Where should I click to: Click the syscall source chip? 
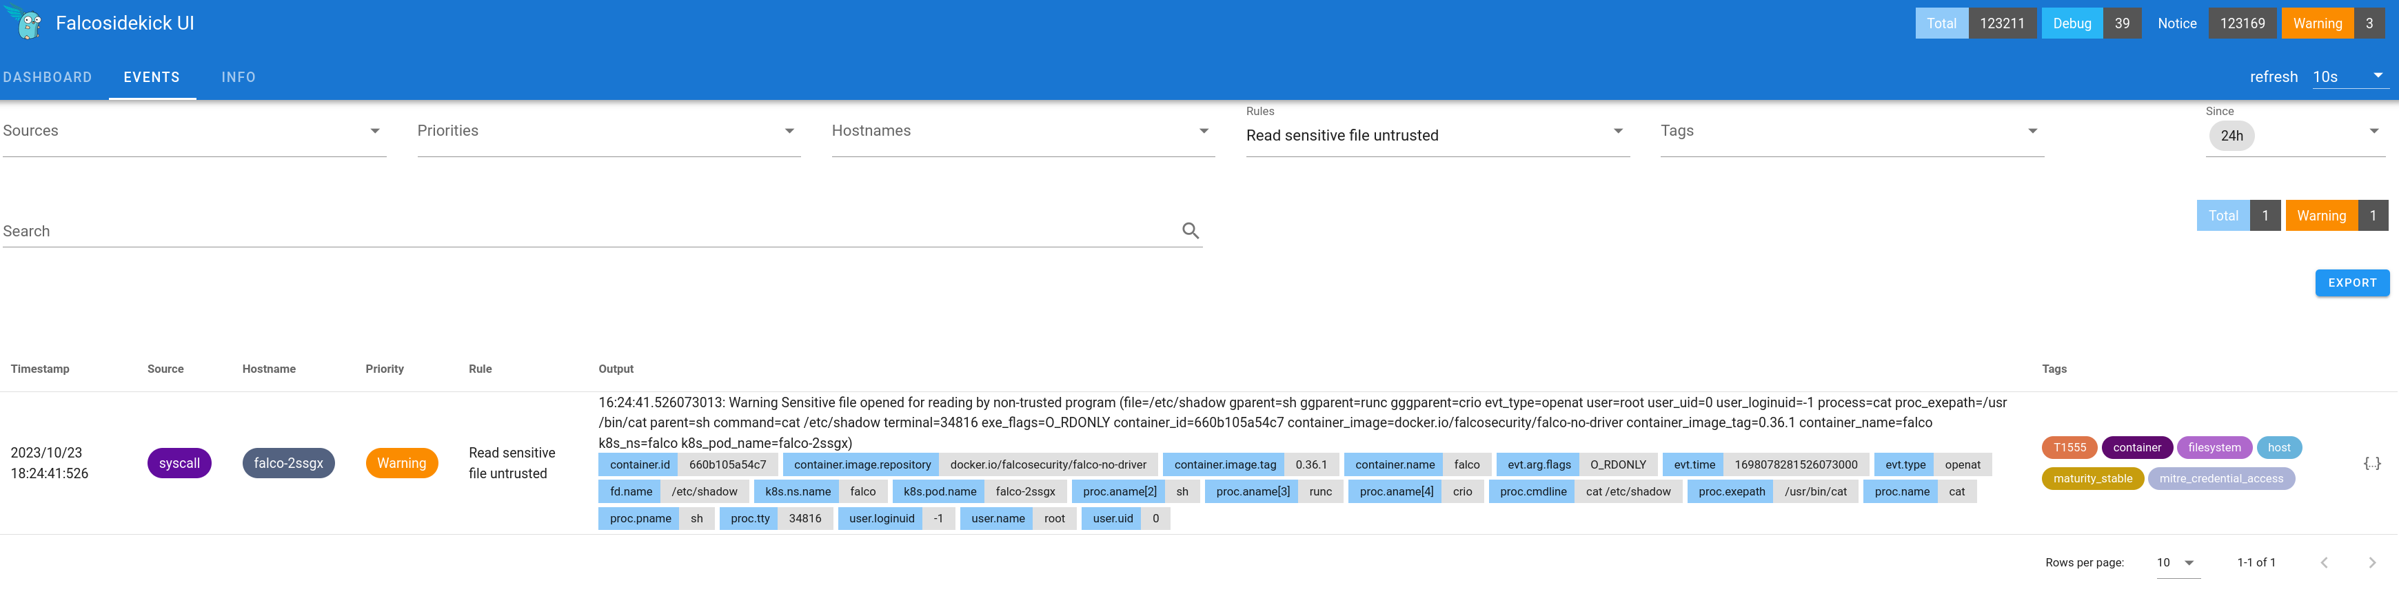pos(179,464)
